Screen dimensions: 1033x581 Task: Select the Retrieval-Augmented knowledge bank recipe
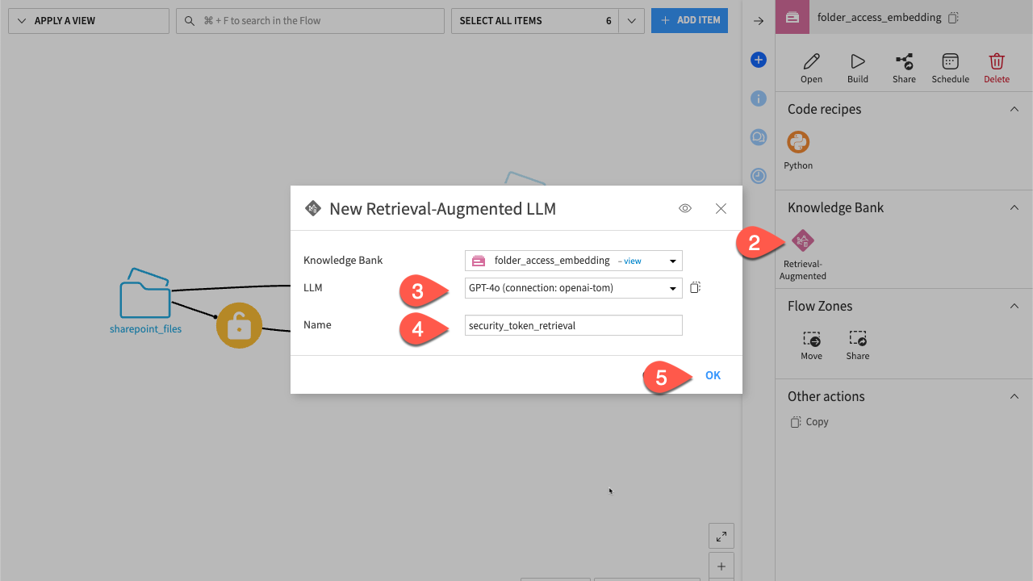[802, 240]
